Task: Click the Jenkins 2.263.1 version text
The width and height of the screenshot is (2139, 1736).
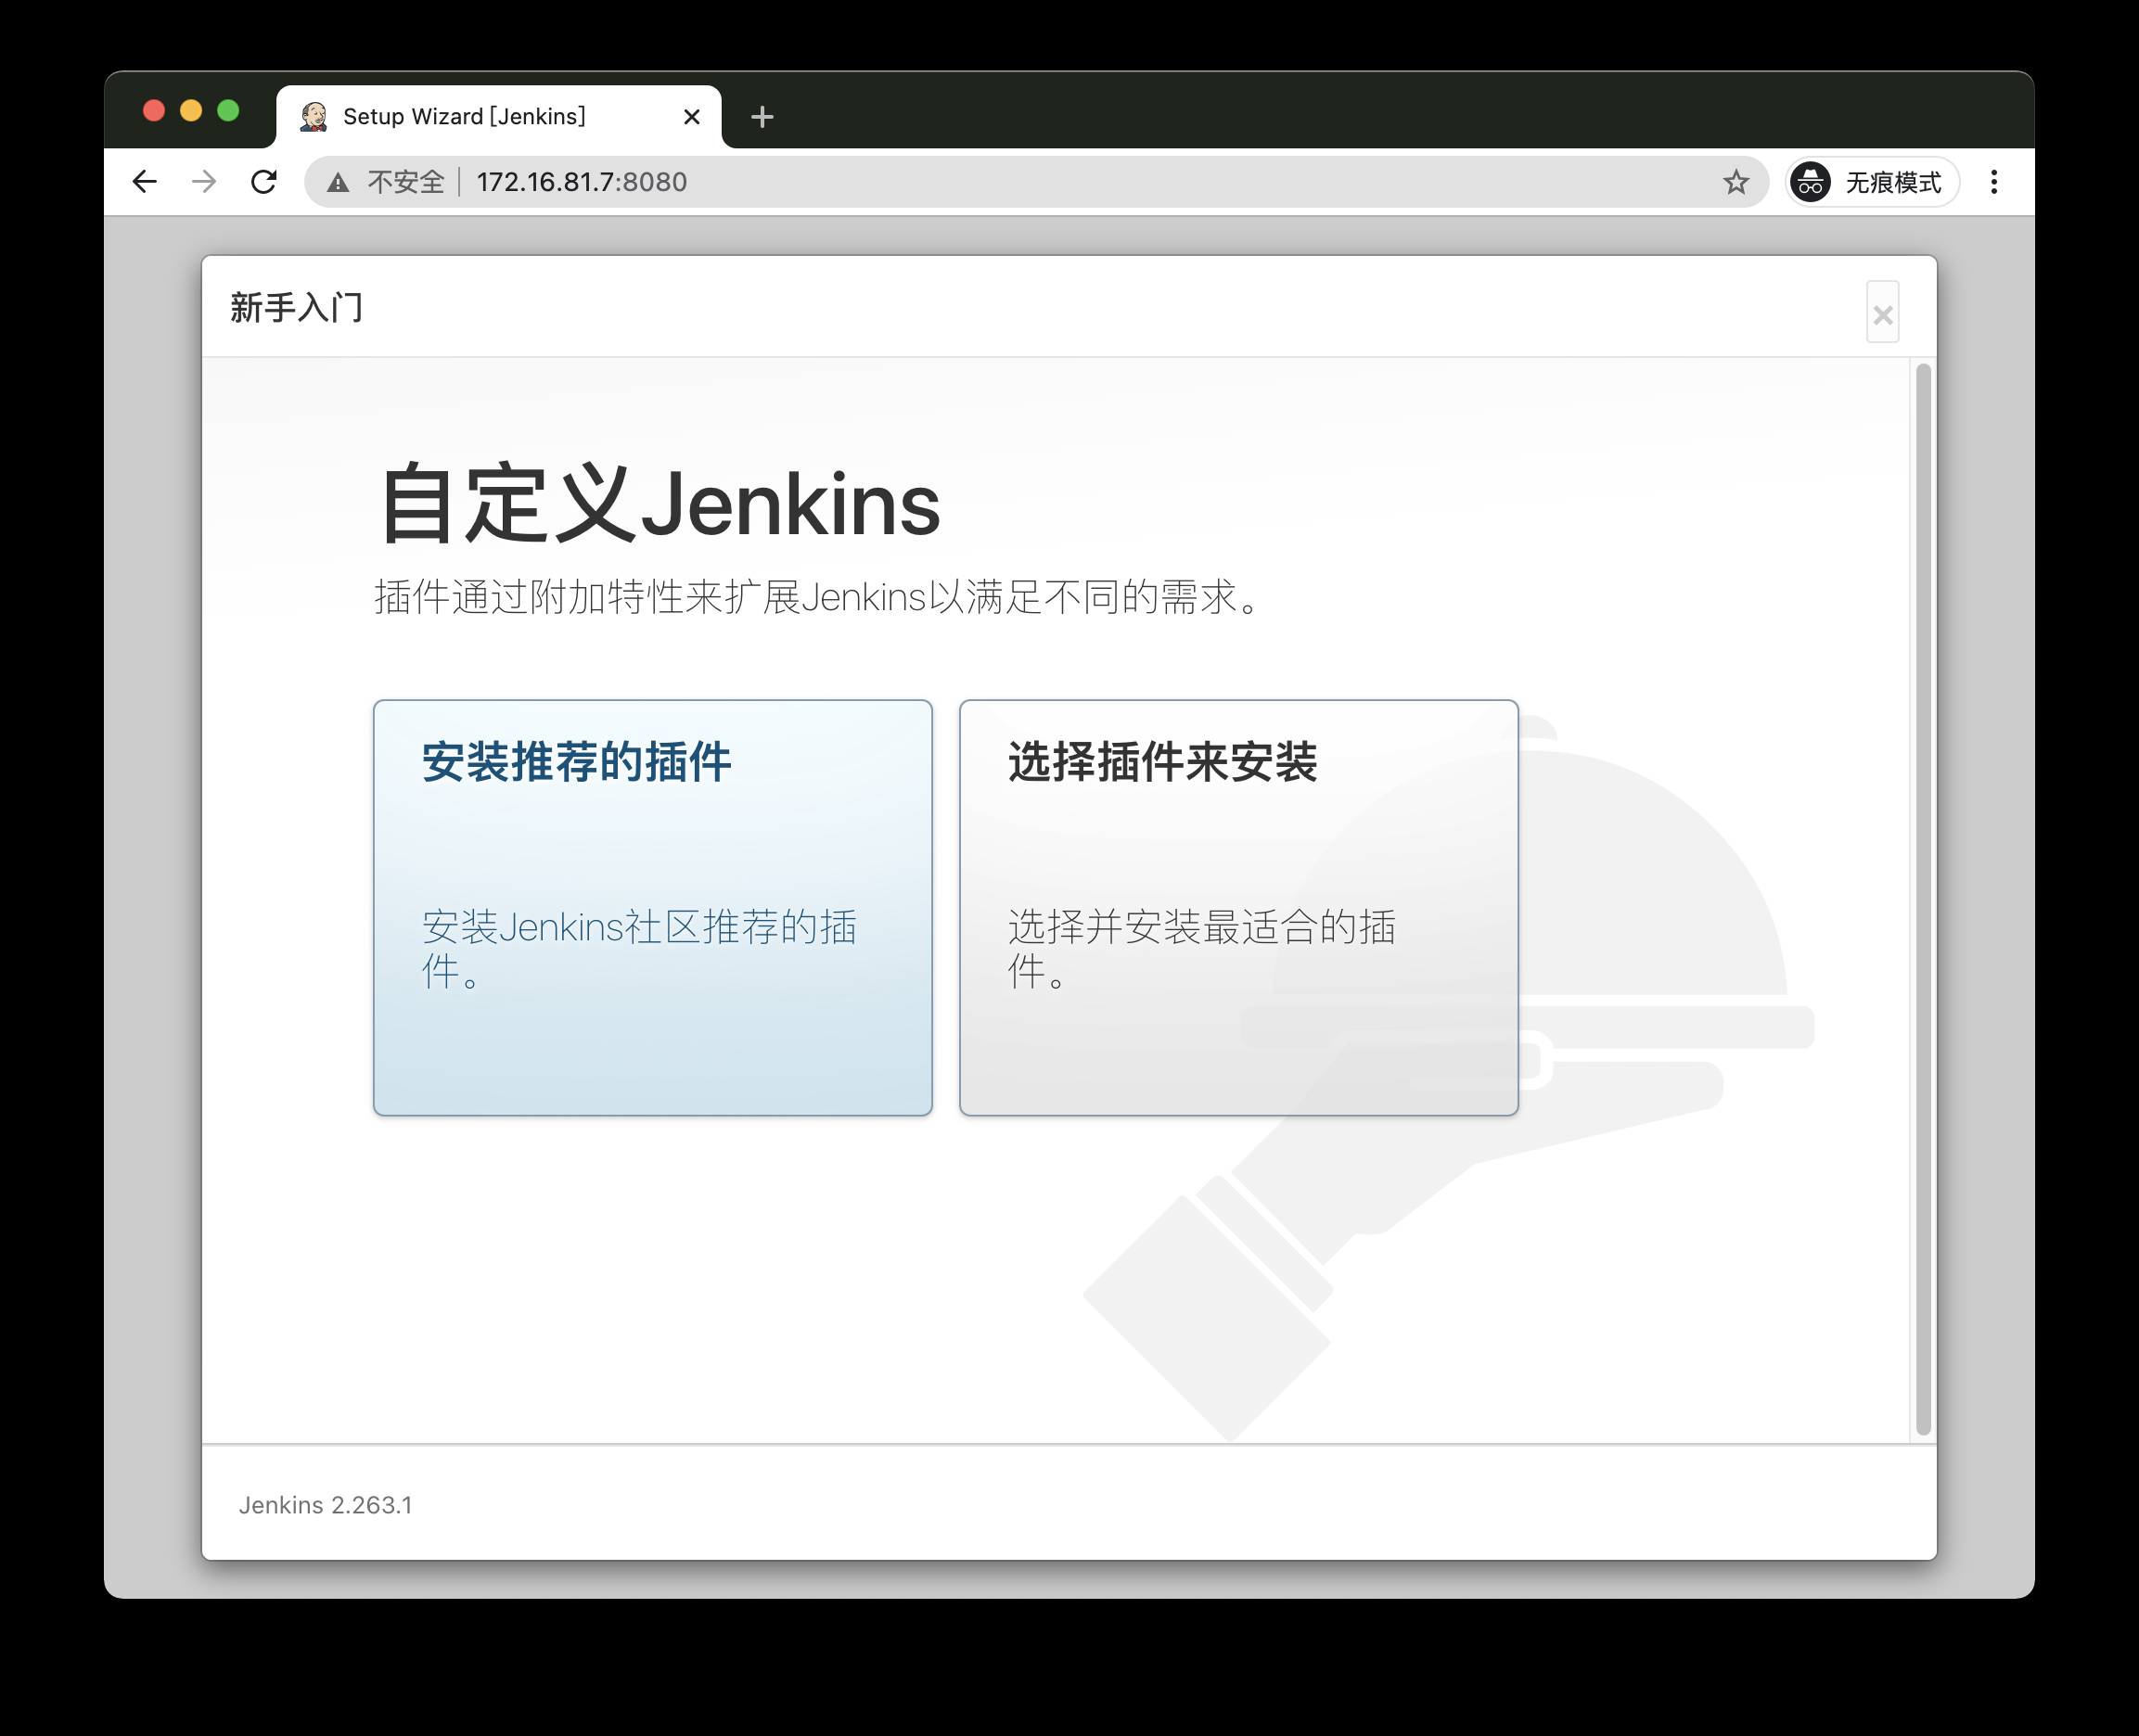Action: 325,1505
